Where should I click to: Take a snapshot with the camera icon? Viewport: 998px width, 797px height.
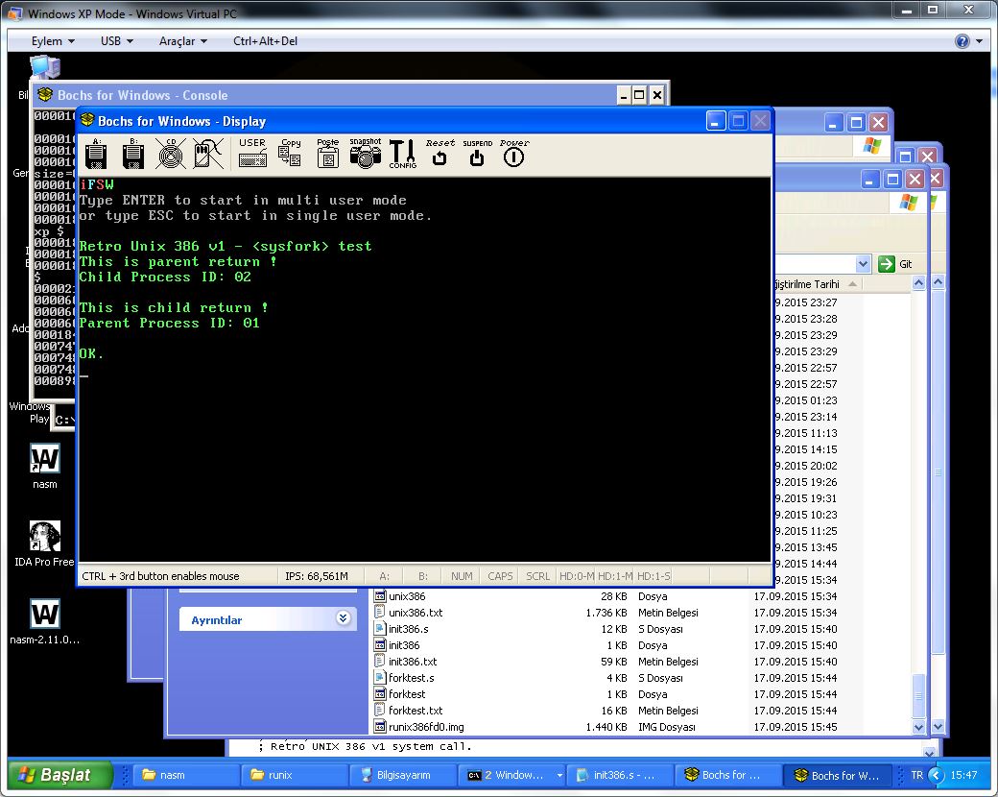pyautogui.click(x=366, y=153)
